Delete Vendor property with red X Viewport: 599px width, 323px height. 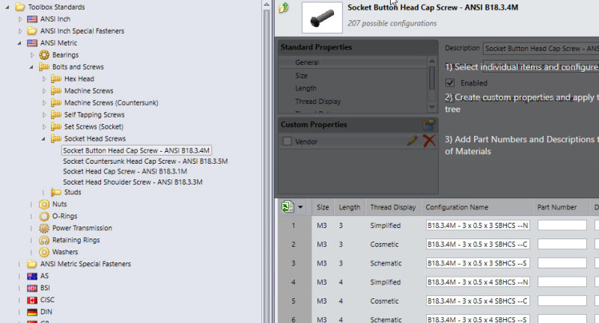point(429,141)
